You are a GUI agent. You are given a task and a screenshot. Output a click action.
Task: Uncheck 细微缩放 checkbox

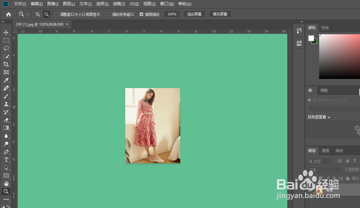141,14
